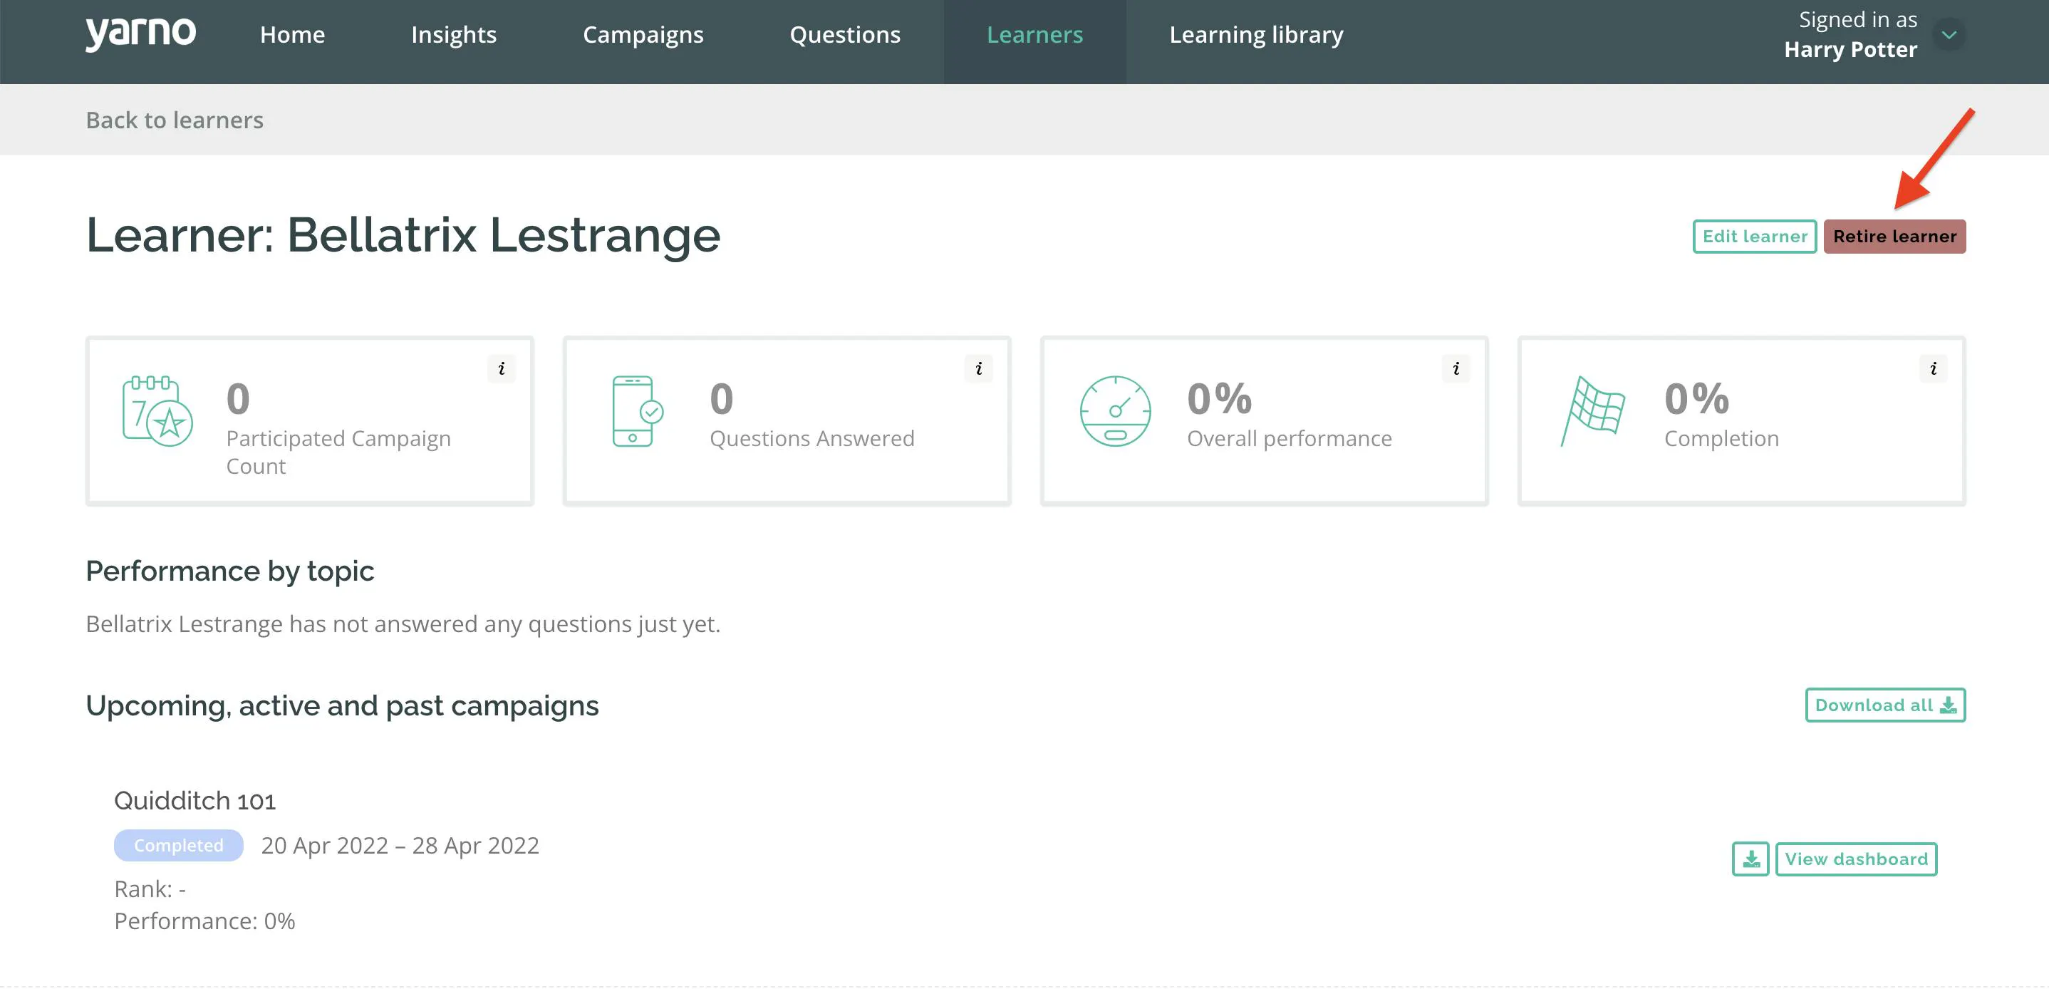Click the Retire learner button
The width and height of the screenshot is (2049, 989).
point(1894,237)
